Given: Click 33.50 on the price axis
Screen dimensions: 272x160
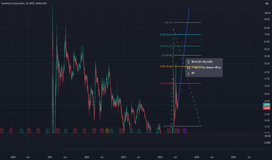Looking at the screenshot, I should 267,86.
